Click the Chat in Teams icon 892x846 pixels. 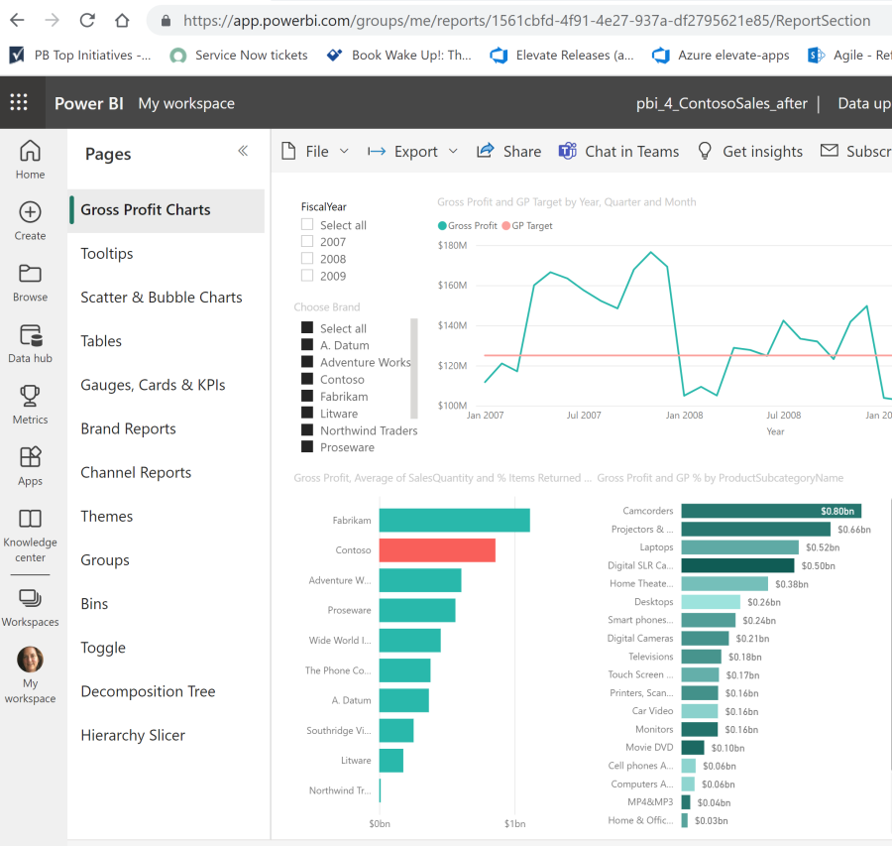click(567, 151)
